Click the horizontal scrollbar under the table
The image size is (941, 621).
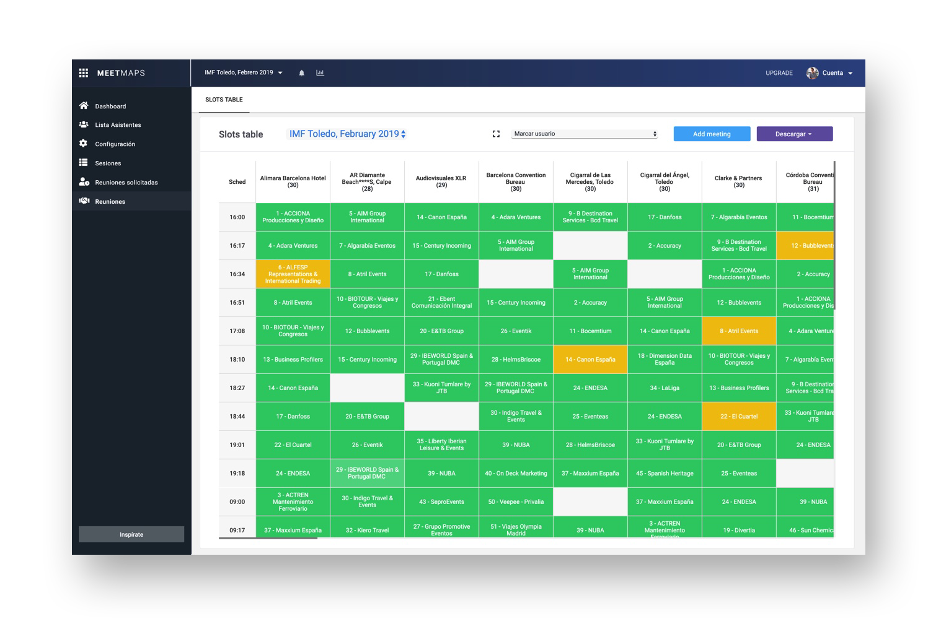(268, 538)
